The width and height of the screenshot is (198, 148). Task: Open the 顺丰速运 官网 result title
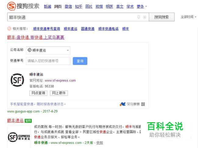15,121
